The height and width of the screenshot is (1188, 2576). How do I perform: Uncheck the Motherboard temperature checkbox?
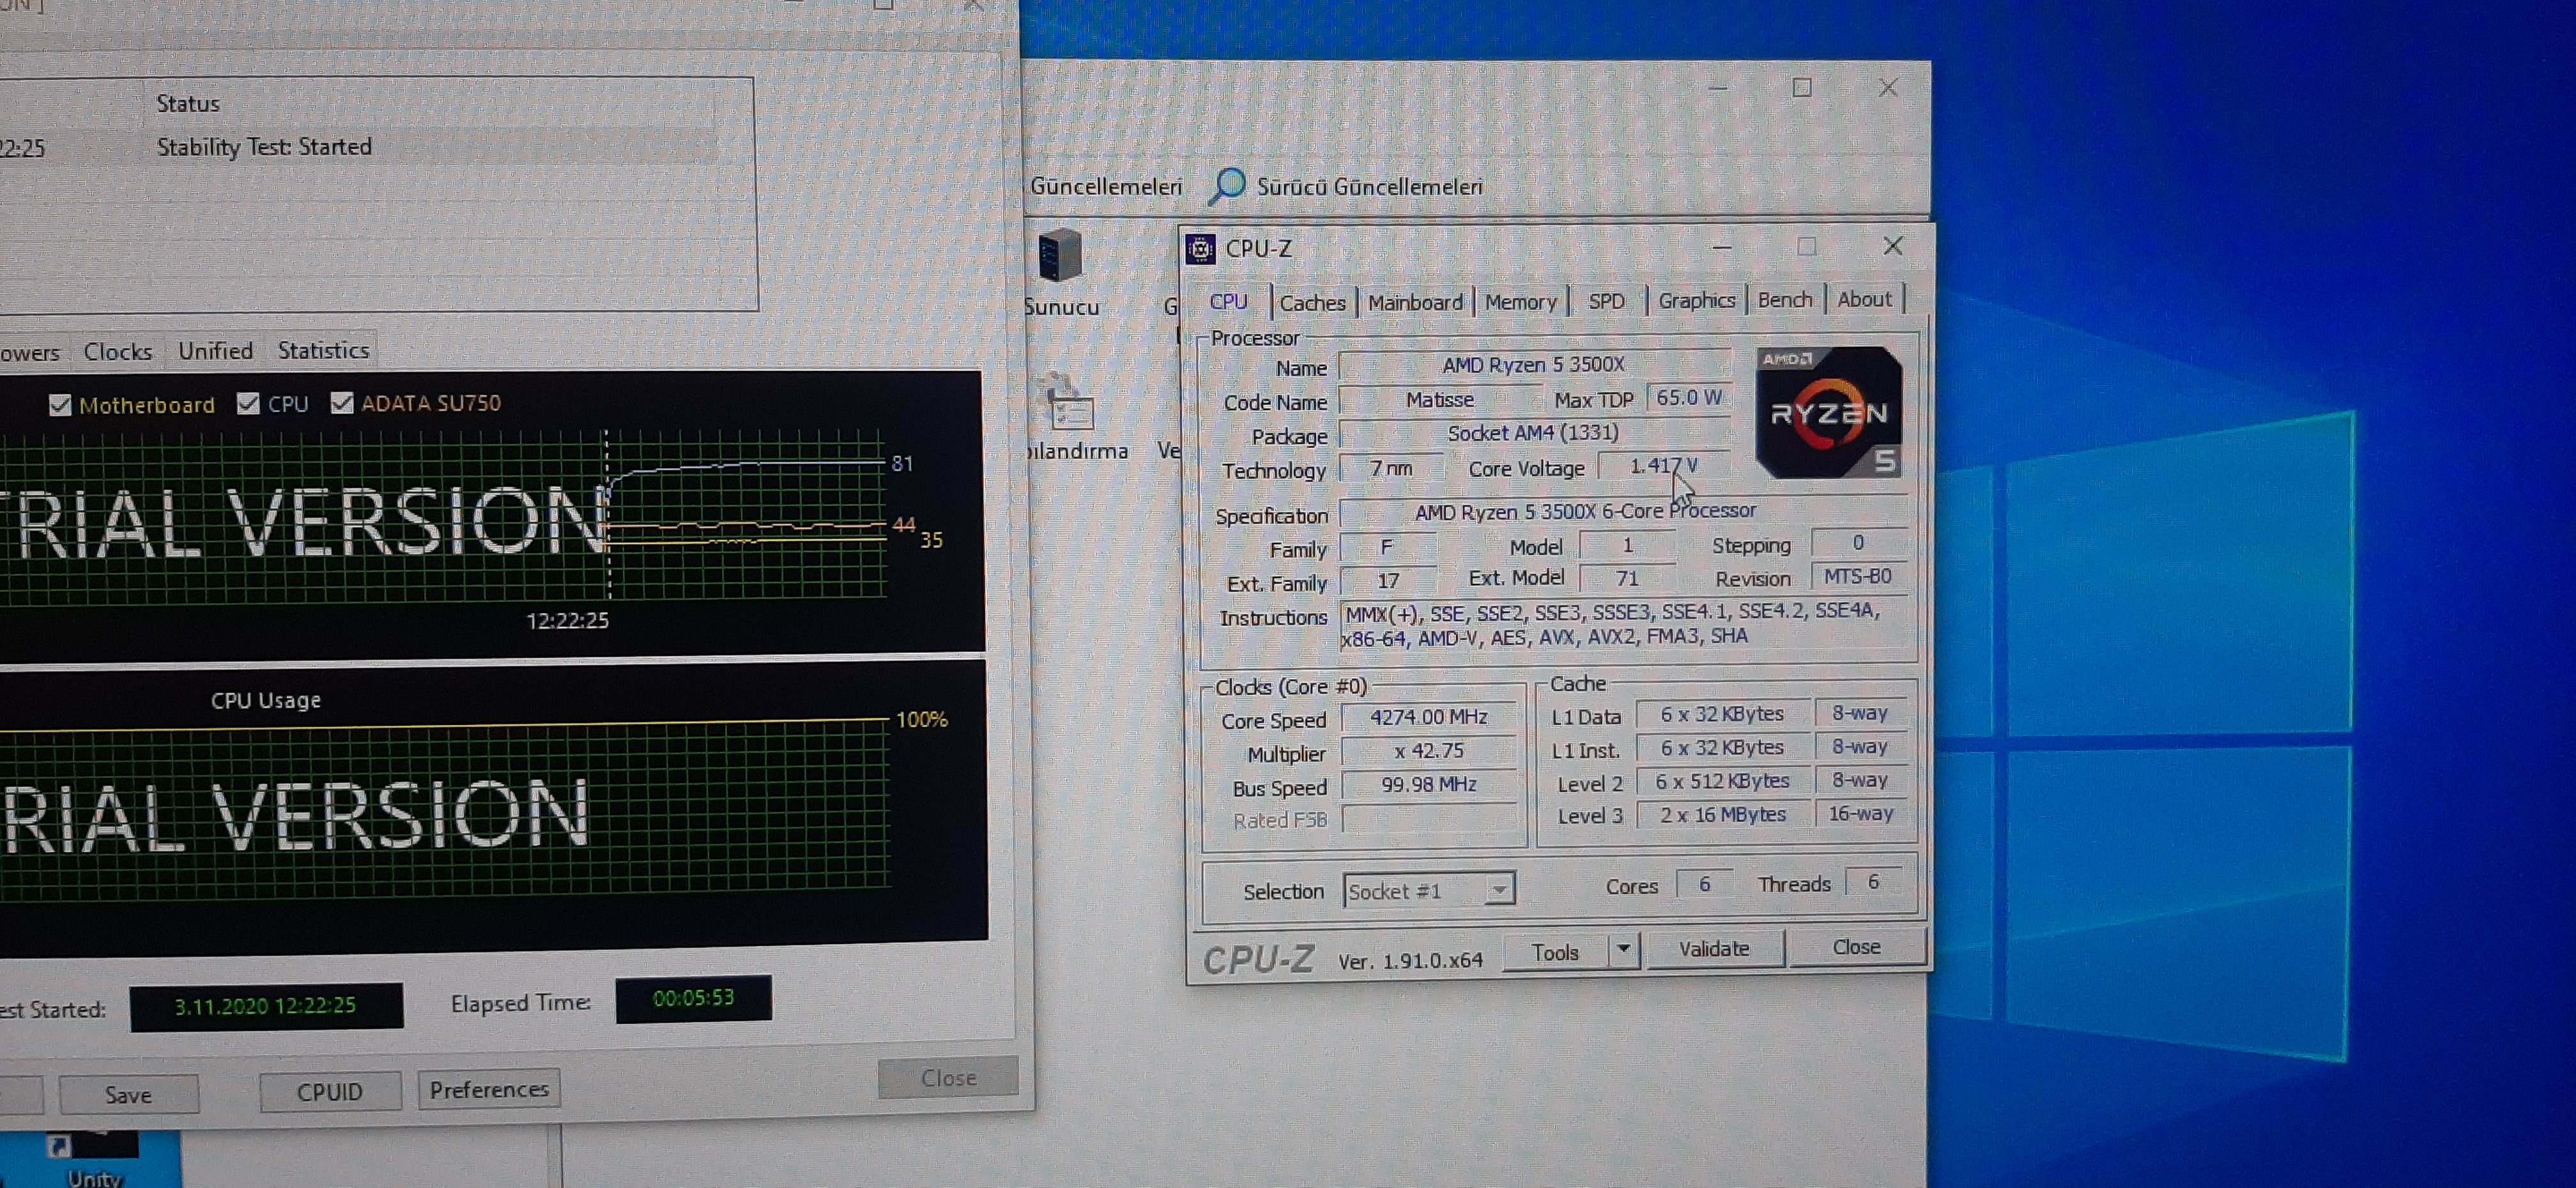click(60, 405)
